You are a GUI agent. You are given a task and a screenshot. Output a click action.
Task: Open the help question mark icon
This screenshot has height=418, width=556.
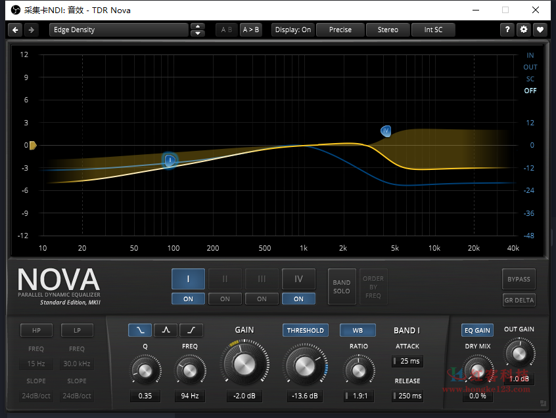click(x=507, y=30)
